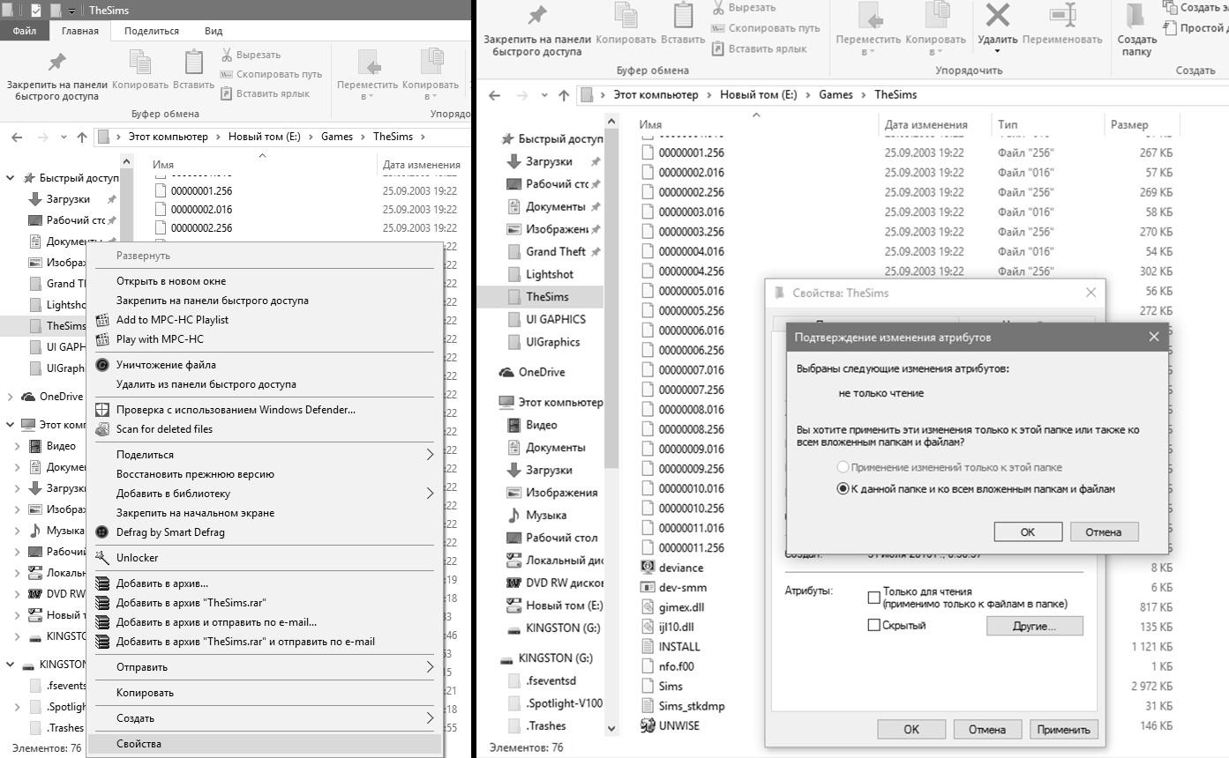
Task: Open DVD RW дисковод in Properties-dialog window's navigation pane
Action: pyautogui.click(x=565, y=583)
